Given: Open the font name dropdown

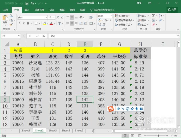Looking at the screenshot, I should [46, 18].
